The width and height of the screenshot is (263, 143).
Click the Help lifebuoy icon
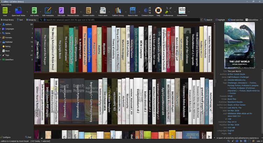click(158, 11)
